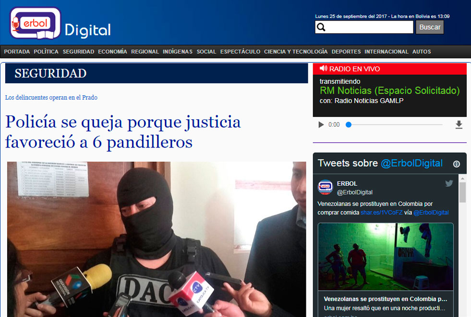Open the shar.es shortened link in tweet

tap(381, 212)
